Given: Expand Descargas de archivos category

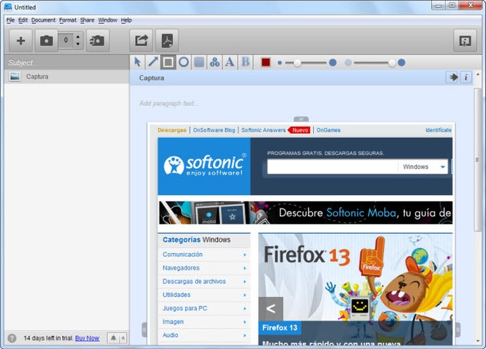Looking at the screenshot, I should pos(204,281).
